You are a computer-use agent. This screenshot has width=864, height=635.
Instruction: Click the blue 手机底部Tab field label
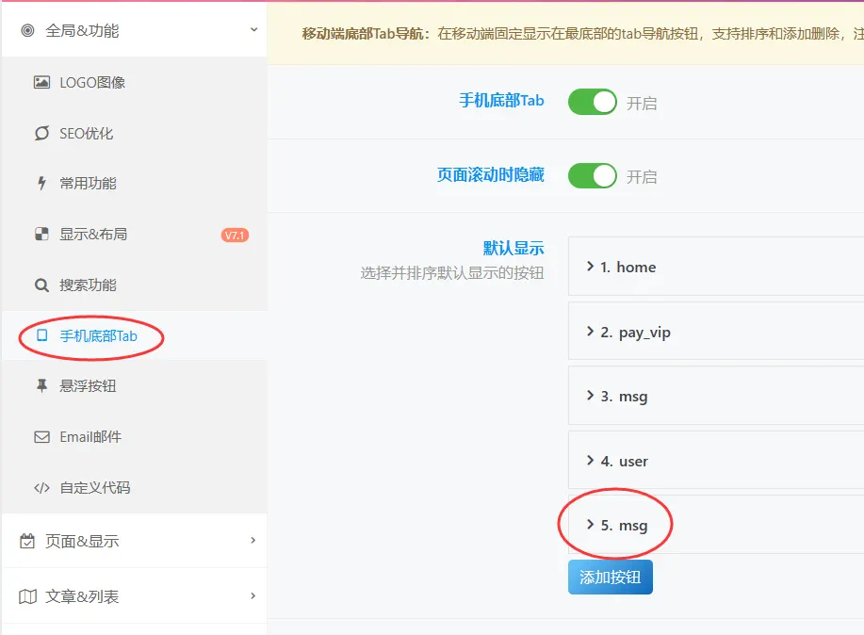(x=501, y=100)
